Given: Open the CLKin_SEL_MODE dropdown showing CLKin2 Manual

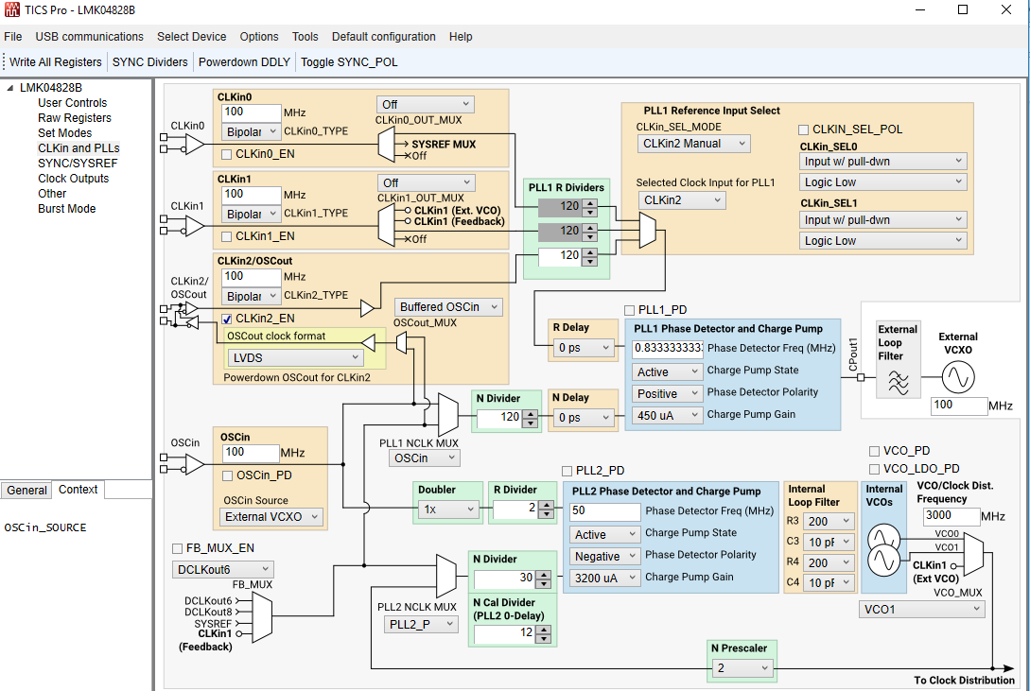Looking at the screenshot, I should point(693,144).
